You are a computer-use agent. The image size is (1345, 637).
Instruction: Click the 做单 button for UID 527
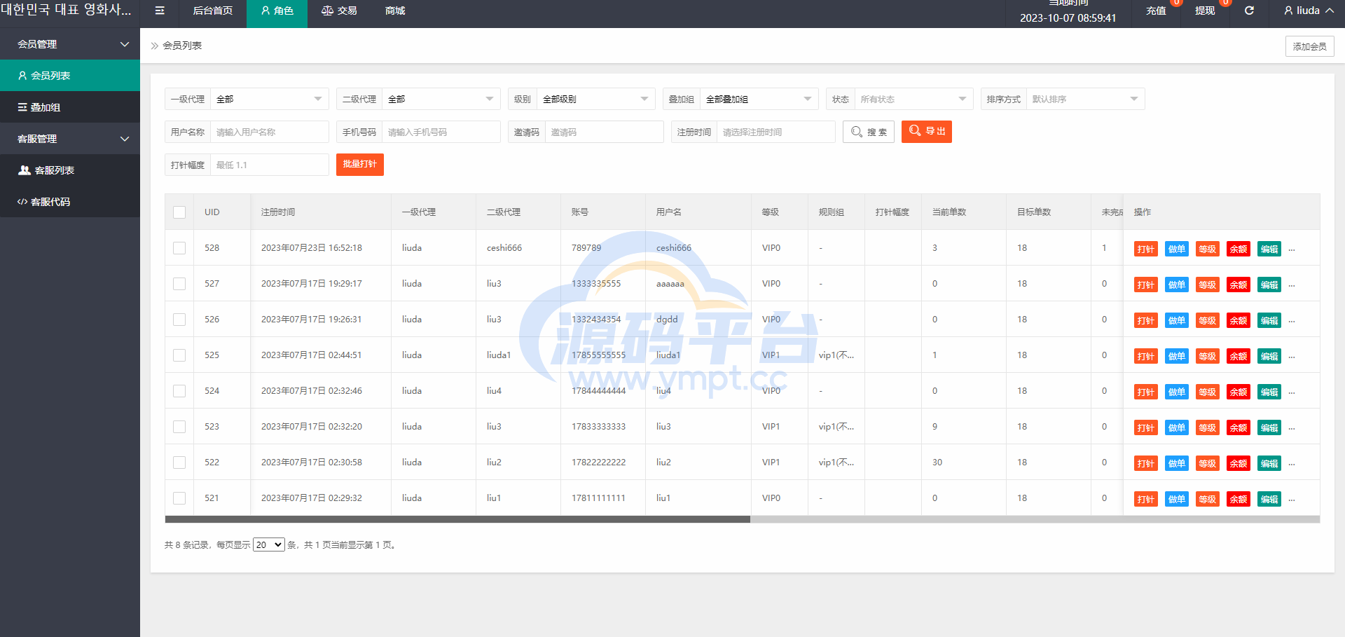pos(1177,285)
